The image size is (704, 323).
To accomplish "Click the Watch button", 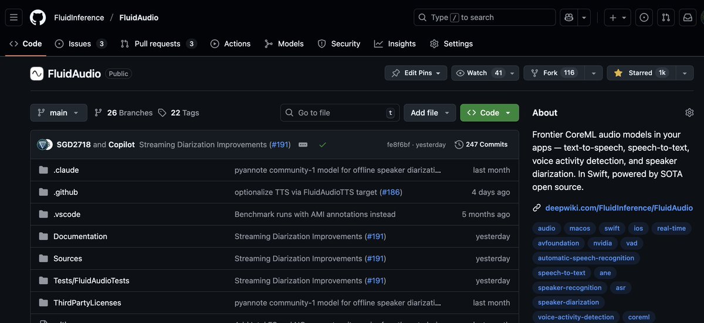I will coord(479,73).
